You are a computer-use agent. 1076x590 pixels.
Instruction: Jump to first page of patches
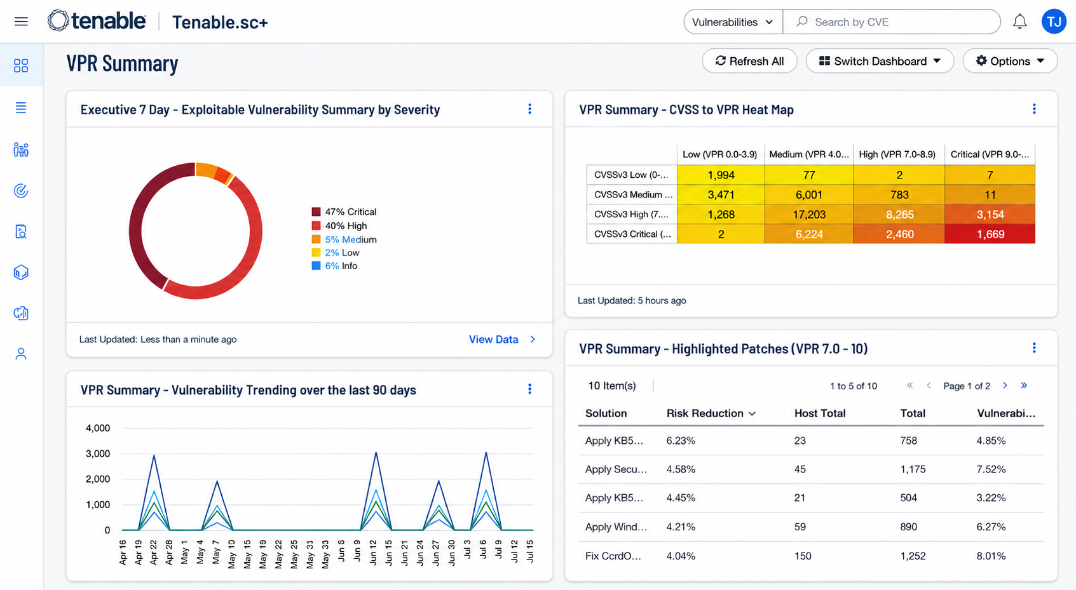[909, 386]
